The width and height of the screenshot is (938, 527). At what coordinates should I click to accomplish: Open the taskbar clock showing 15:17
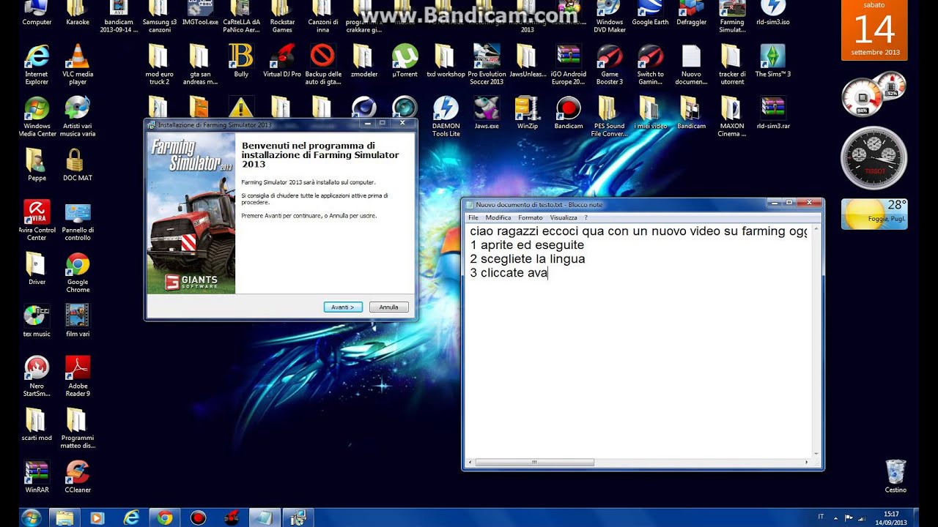[x=892, y=518]
